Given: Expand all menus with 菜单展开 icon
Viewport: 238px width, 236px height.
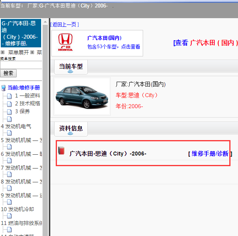Looking at the screenshot, I should pos(2,52).
